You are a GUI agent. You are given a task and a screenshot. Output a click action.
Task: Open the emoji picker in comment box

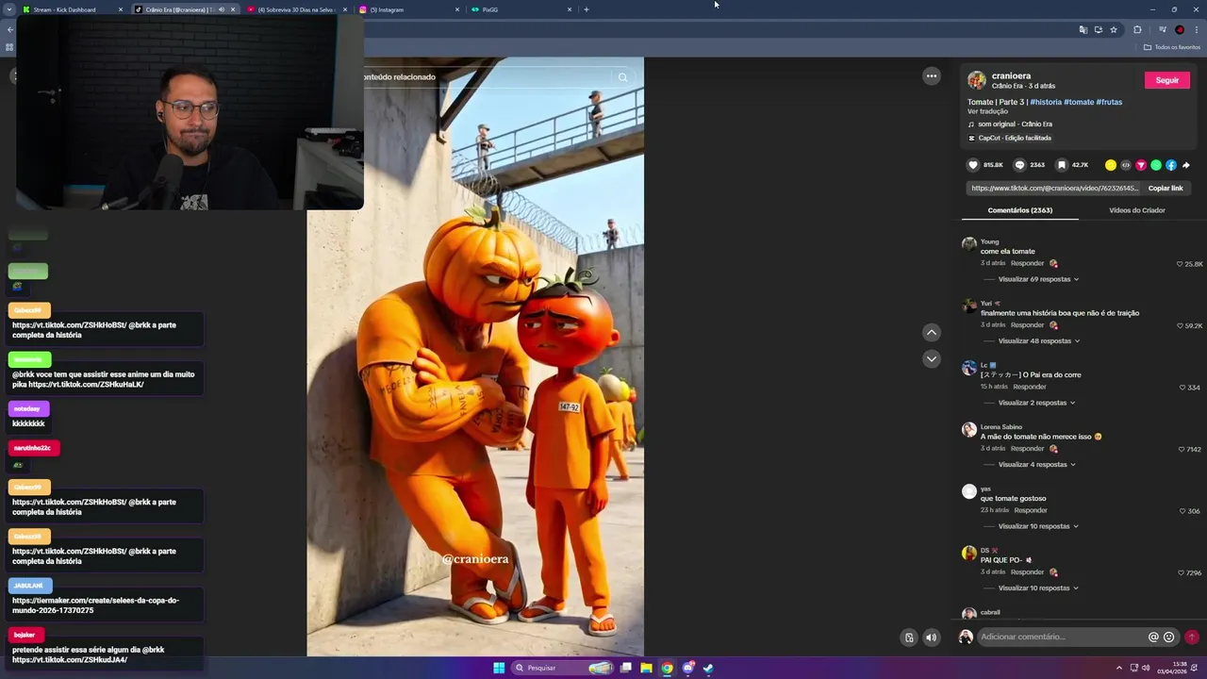pos(1169,637)
